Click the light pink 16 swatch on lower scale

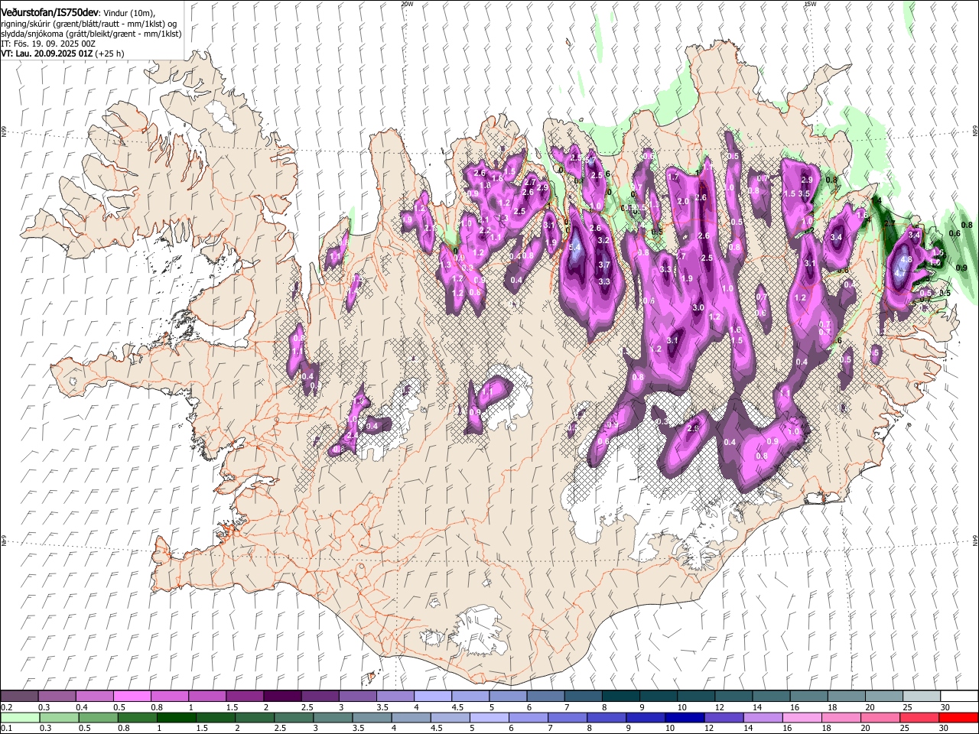(802, 717)
